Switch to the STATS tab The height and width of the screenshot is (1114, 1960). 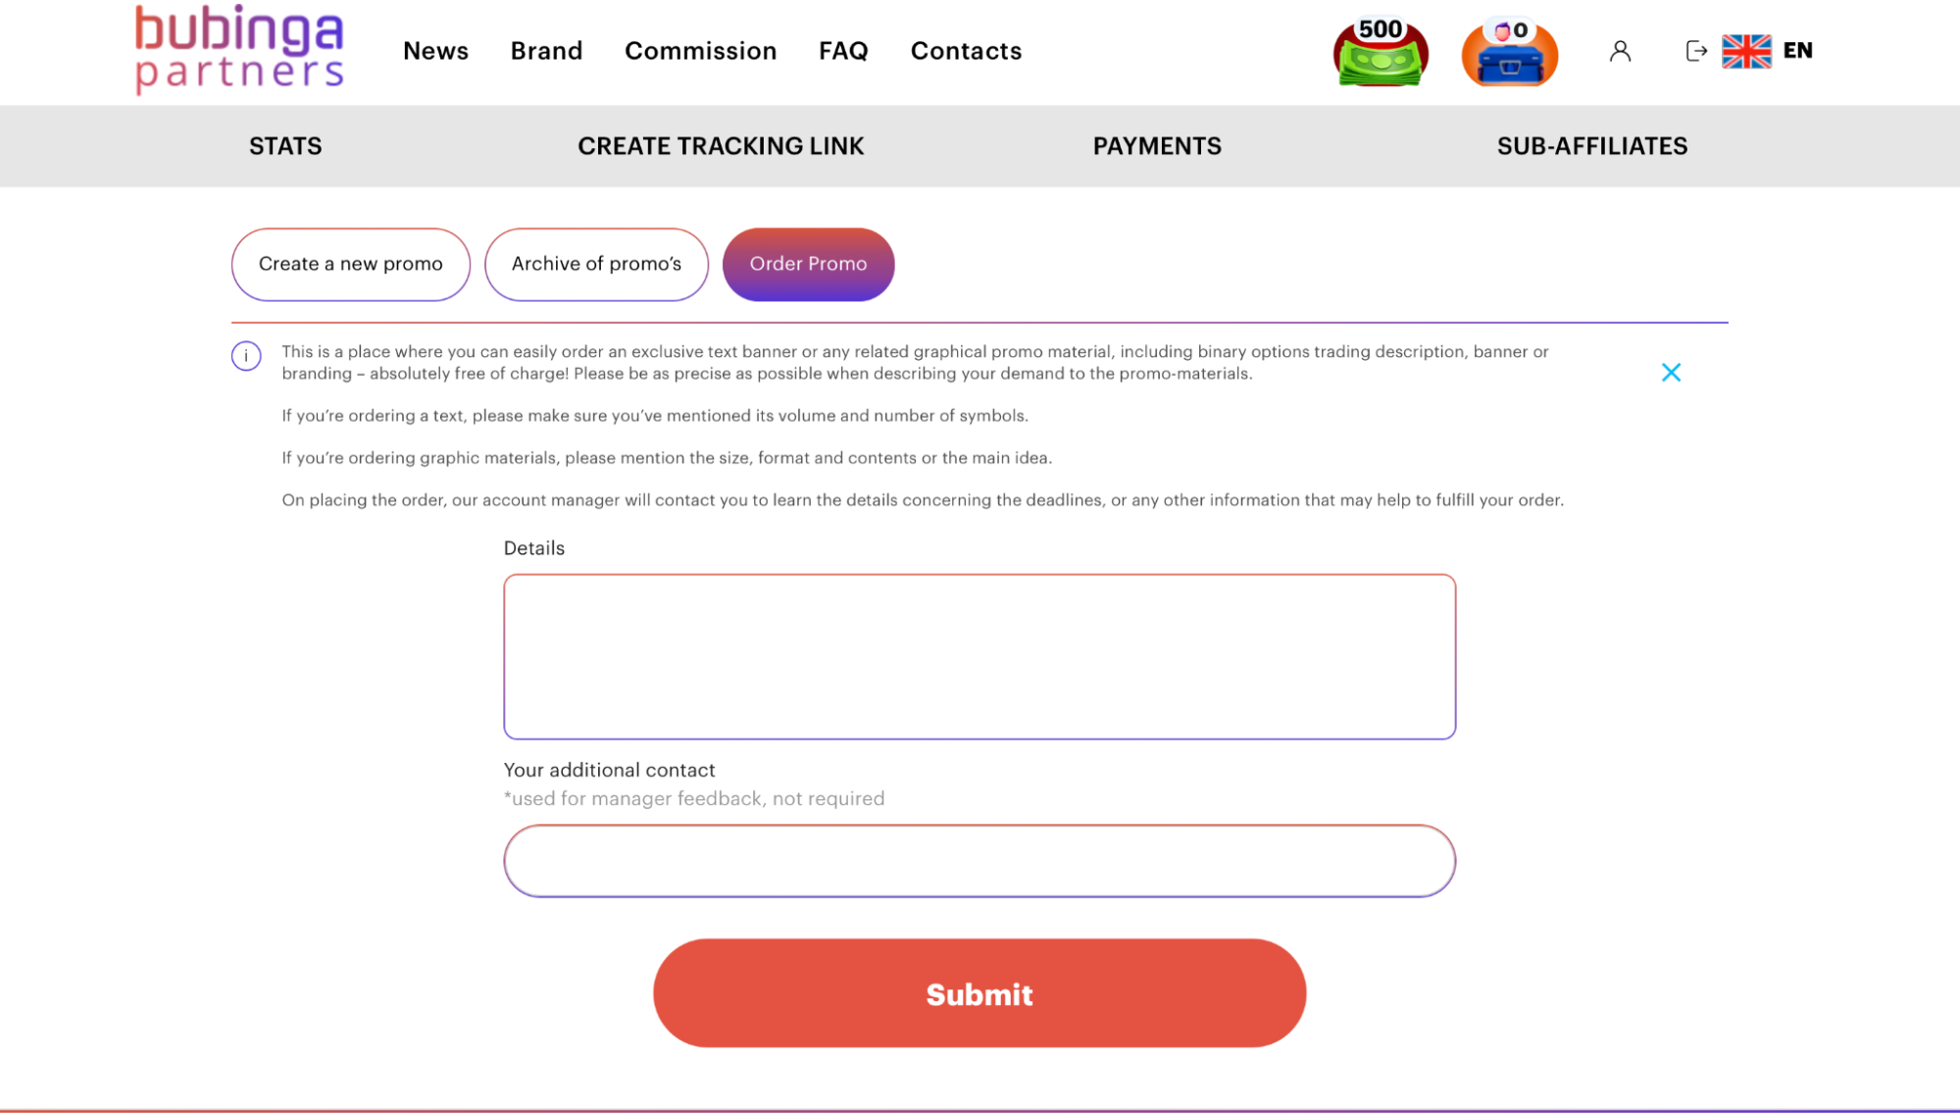285,146
